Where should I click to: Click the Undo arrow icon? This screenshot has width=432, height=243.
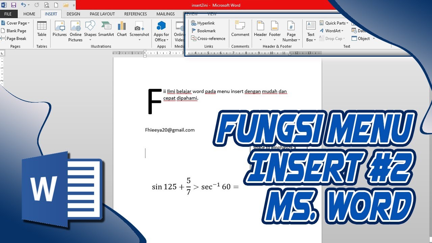pyautogui.click(x=23, y=5)
